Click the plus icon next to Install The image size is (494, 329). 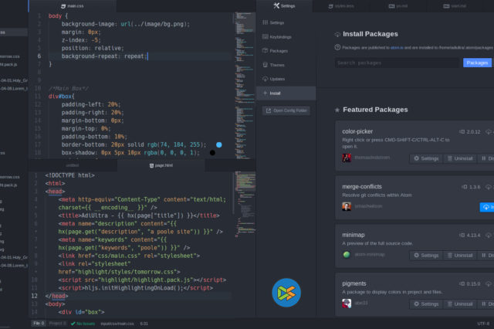click(x=265, y=93)
